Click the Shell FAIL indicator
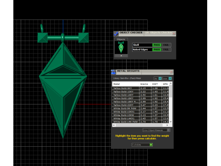This screenshot has width=221, height=166. click(x=166, y=45)
